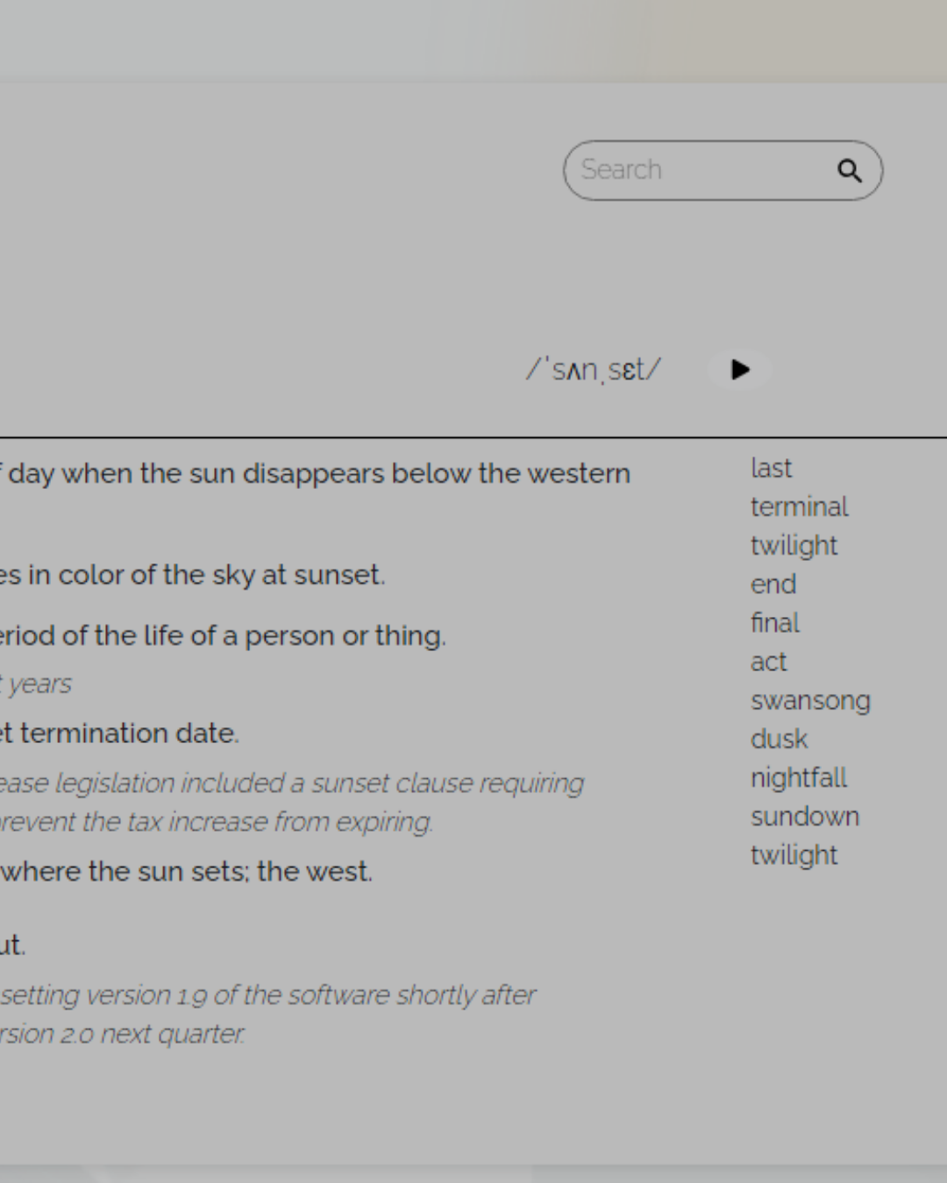Go to the synonym "end"
Image resolution: width=947 pixels, height=1183 pixels.
pos(773,584)
